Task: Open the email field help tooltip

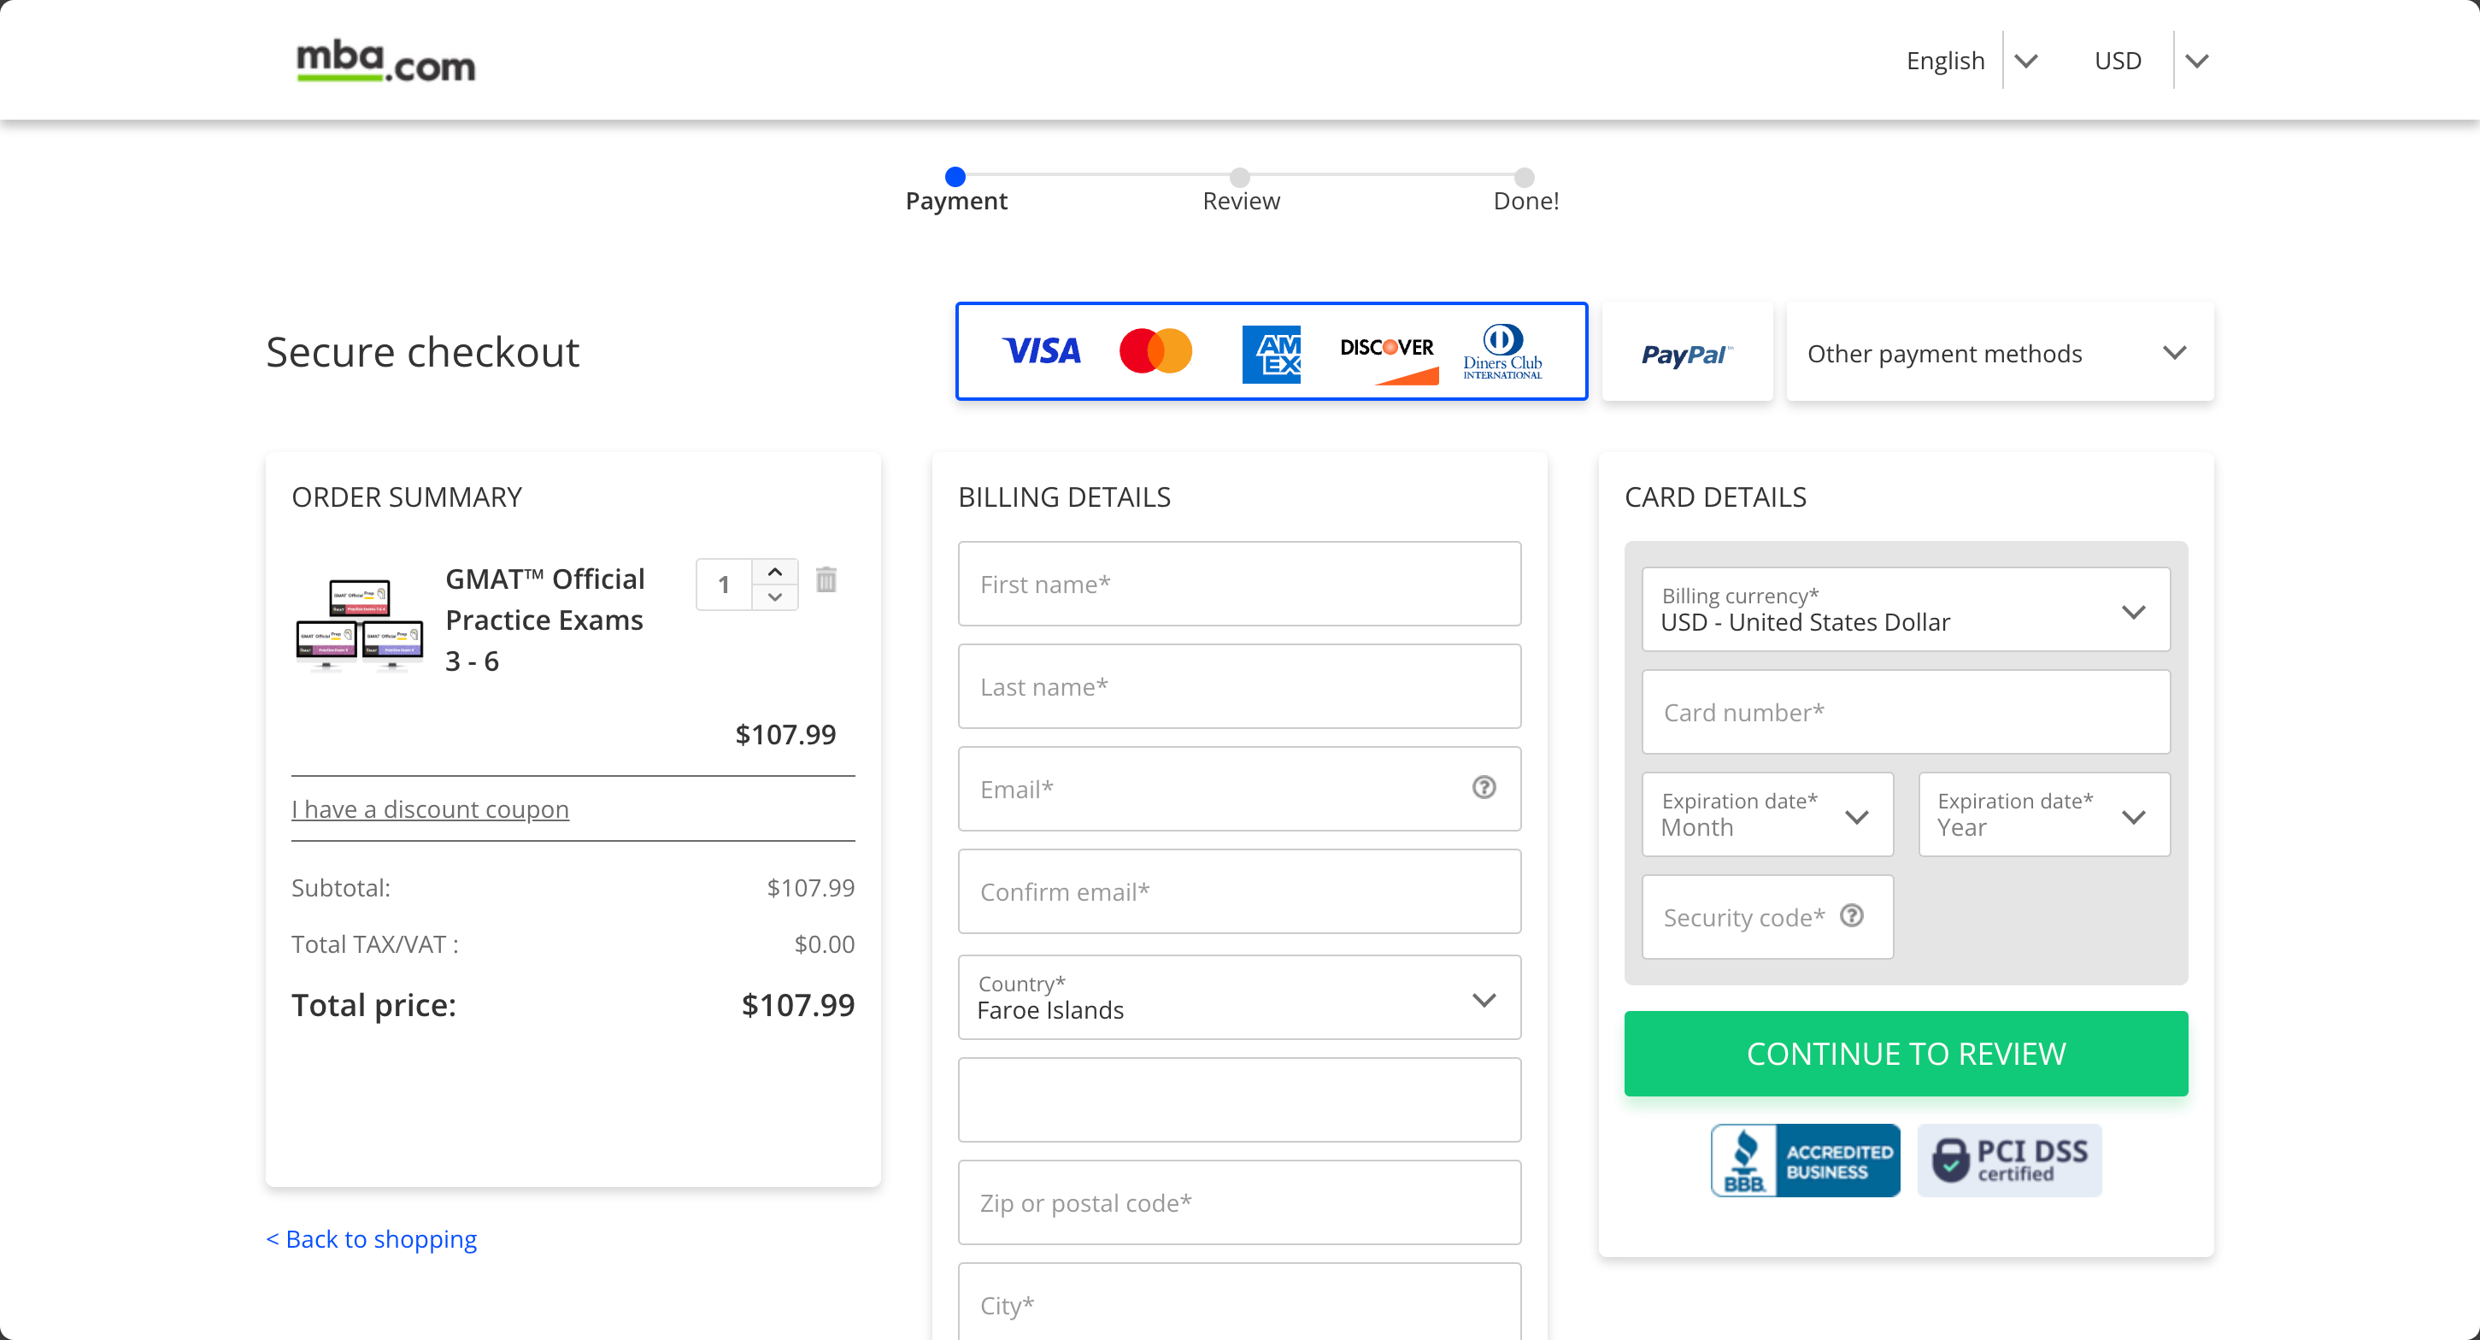Action: point(1483,787)
